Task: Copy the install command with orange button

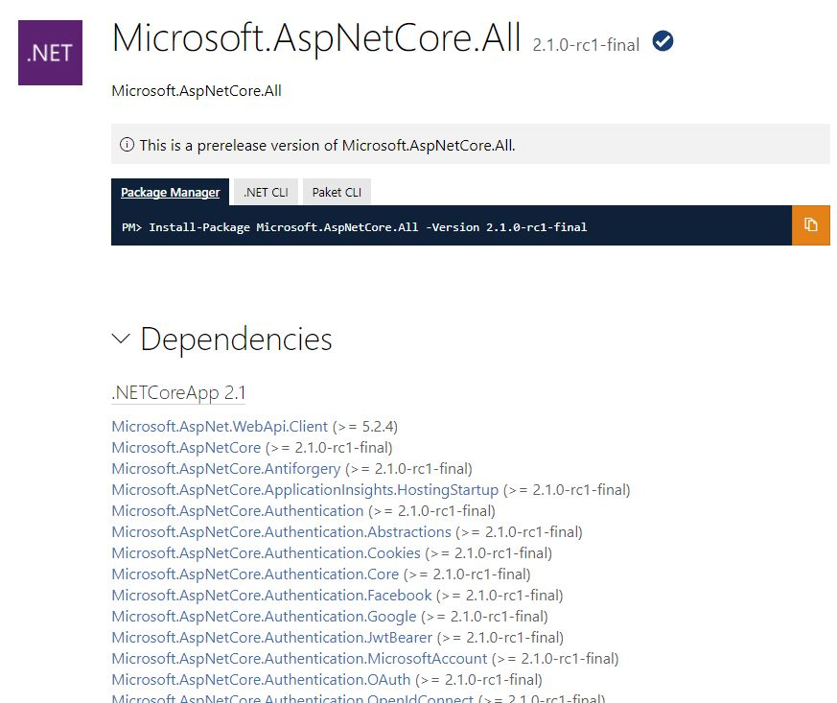Action: [x=811, y=225]
